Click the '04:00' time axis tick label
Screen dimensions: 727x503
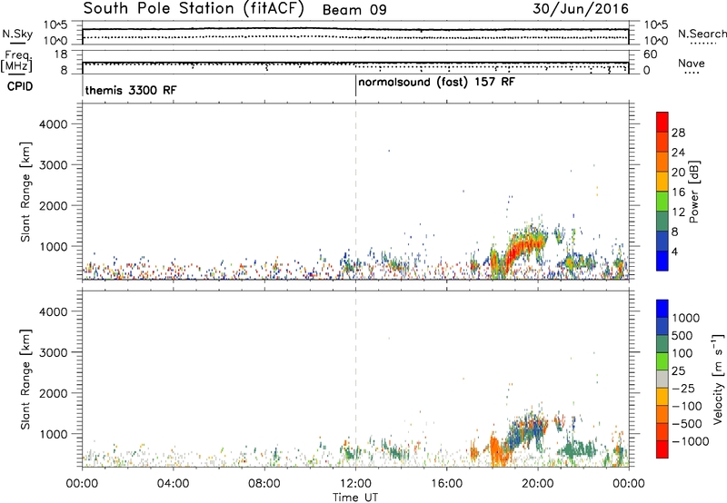(174, 484)
